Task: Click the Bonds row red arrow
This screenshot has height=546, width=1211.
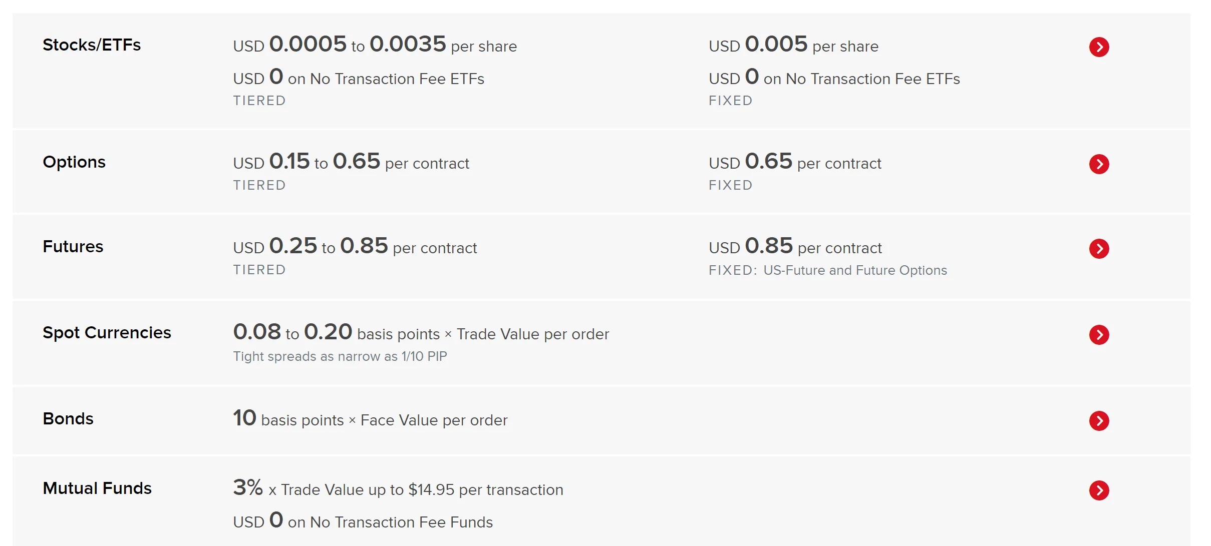Action: click(x=1099, y=421)
